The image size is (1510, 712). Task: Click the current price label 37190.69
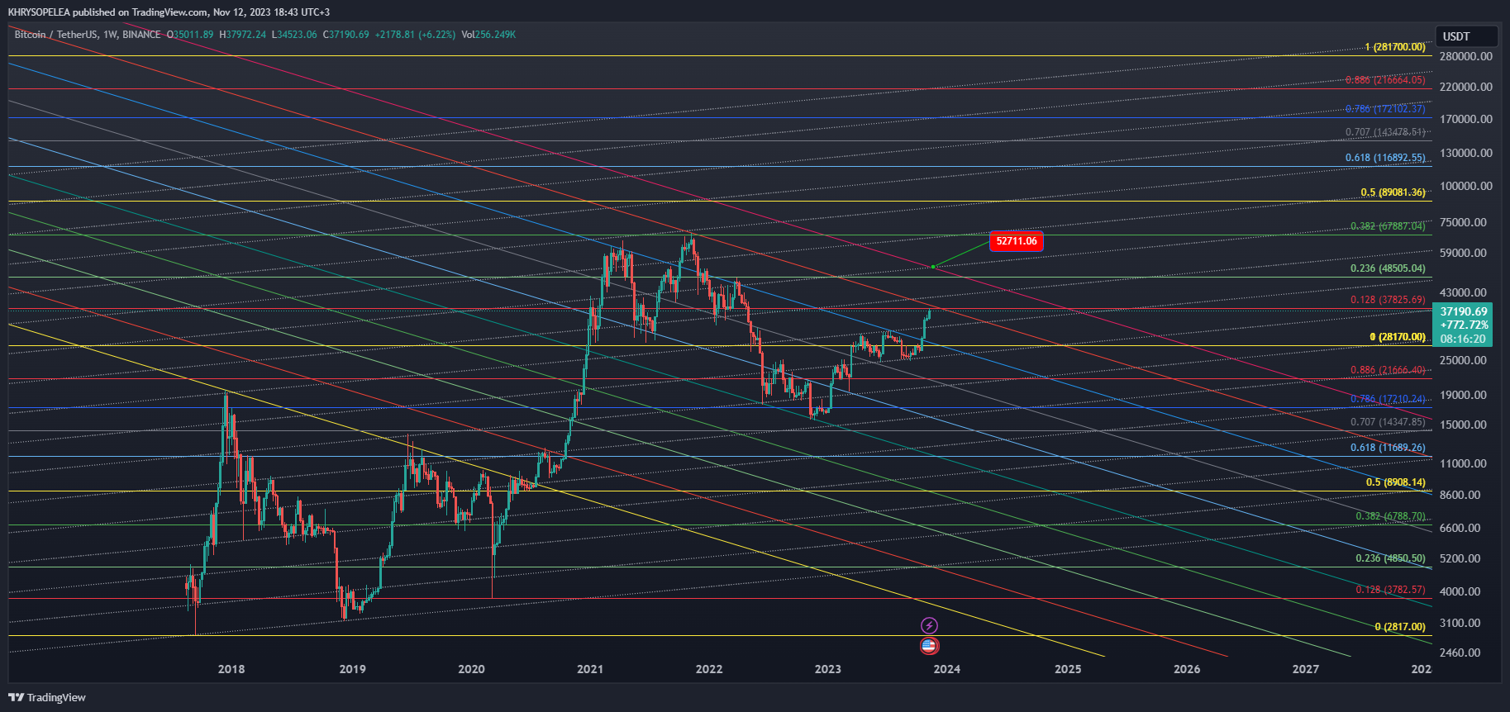click(1464, 311)
